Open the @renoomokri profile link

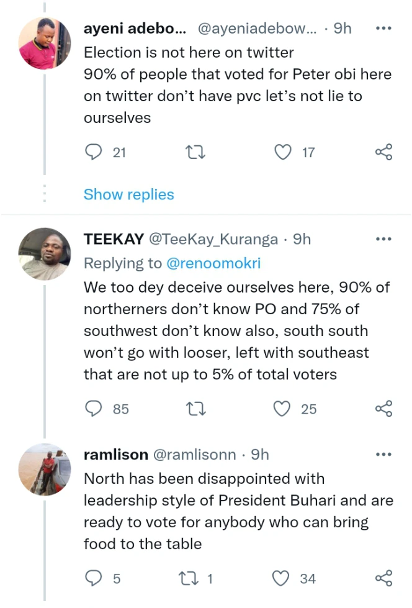[x=213, y=263]
